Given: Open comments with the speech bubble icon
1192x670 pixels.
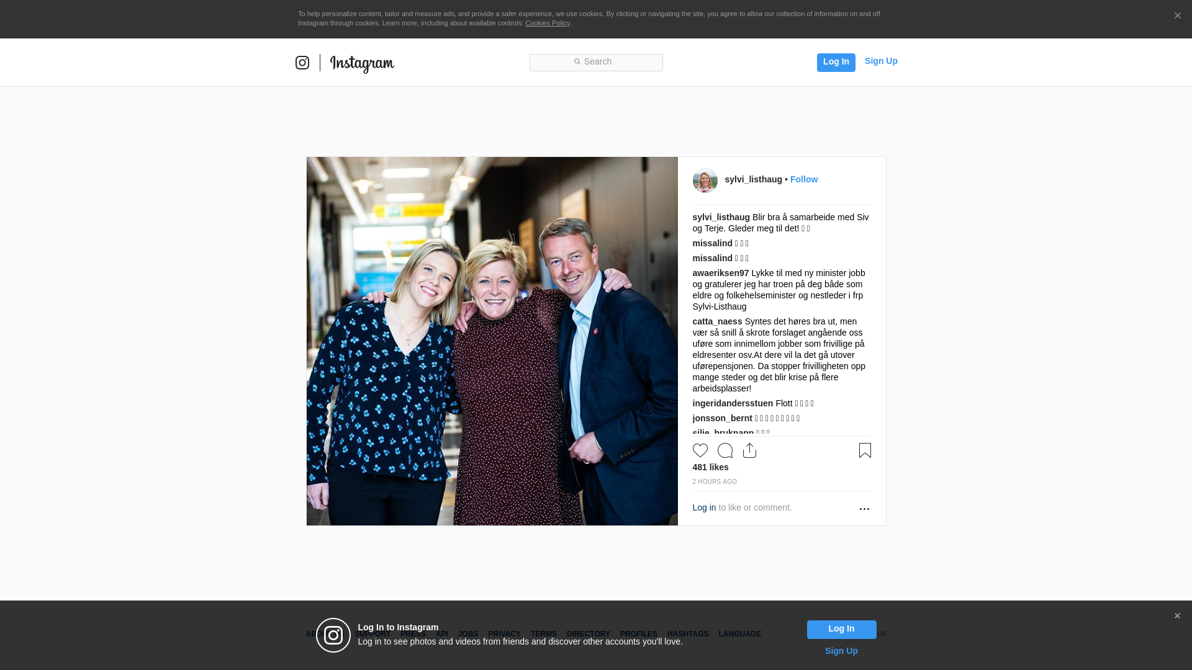Looking at the screenshot, I should [x=725, y=450].
